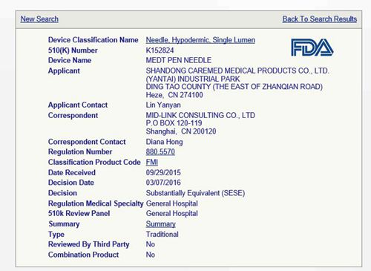Click the applicant contact Lin Yanyan
The height and width of the screenshot is (271, 371).
(x=163, y=105)
